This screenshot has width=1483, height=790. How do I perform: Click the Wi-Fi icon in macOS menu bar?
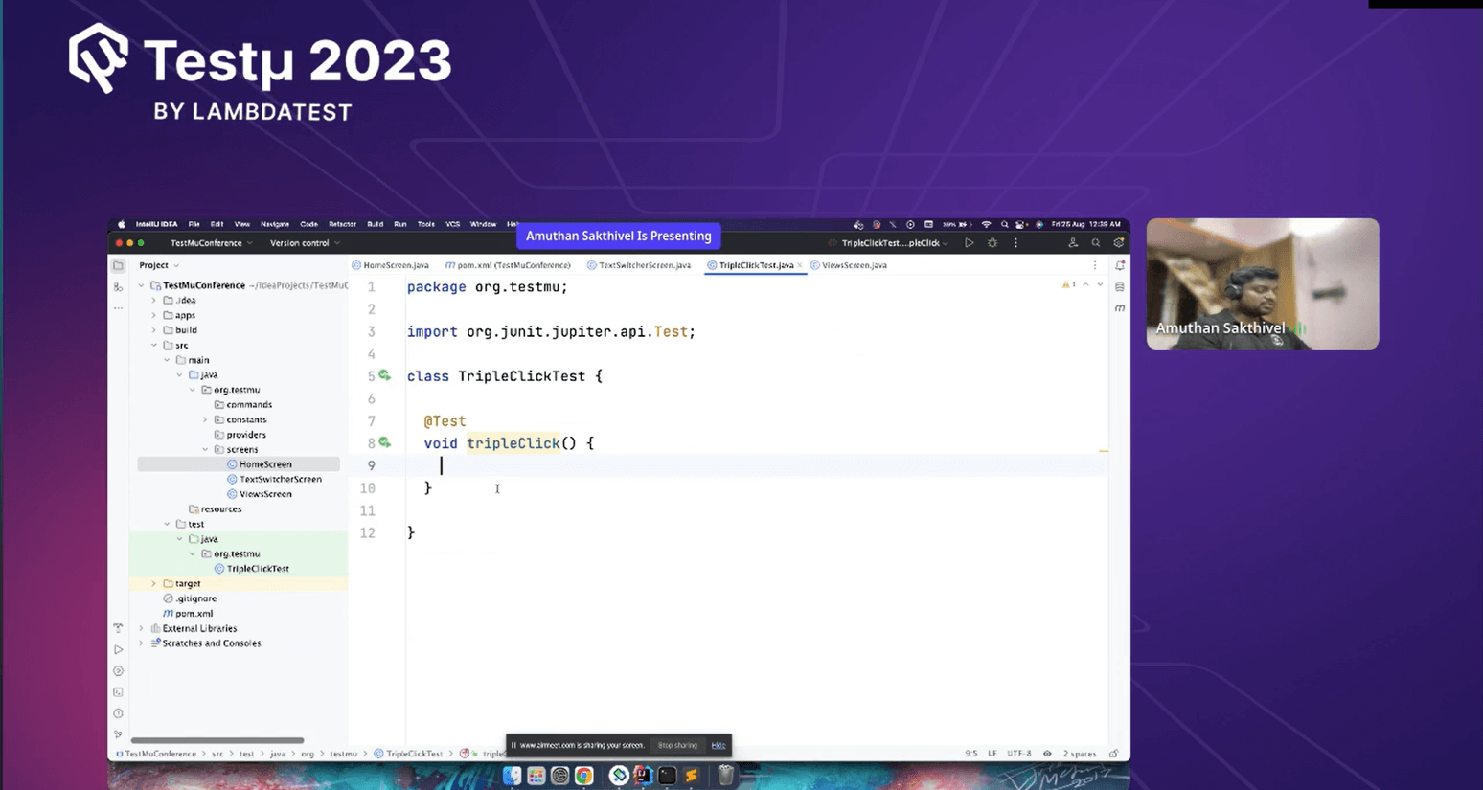click(986, 224)
